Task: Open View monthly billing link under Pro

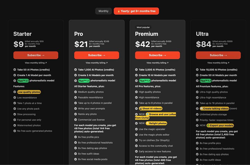Action: [x=96, y=63]
